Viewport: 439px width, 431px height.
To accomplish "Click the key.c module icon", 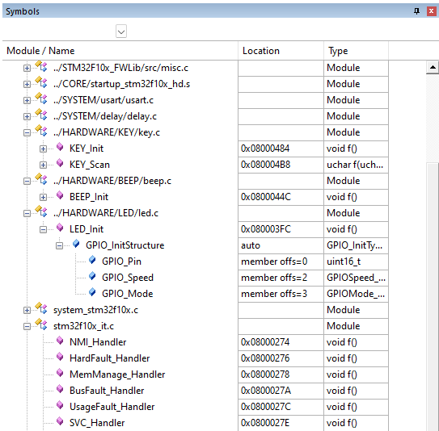I will pos(41,131).
